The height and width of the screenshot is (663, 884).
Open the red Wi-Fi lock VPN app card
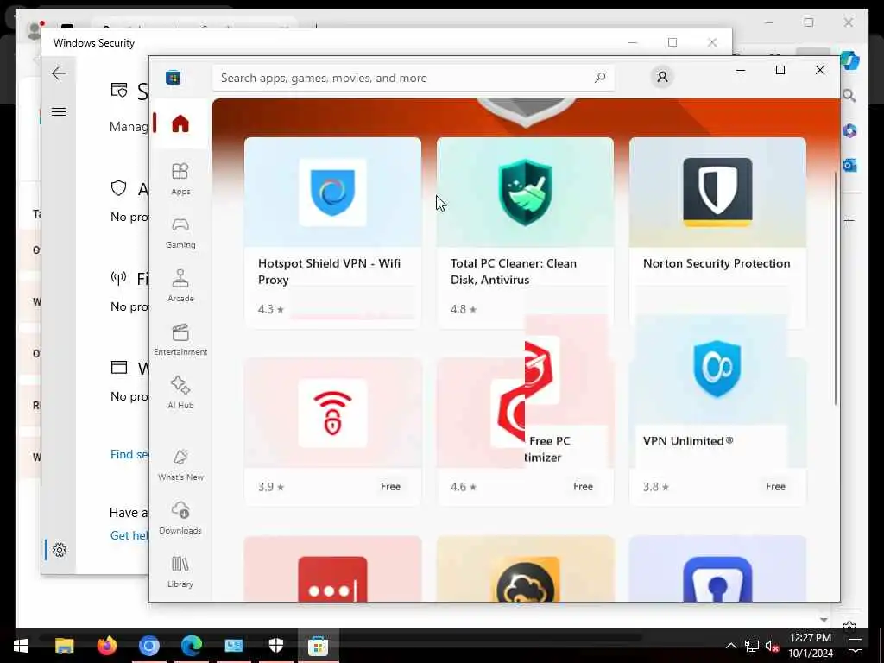(x=332, y=432)
